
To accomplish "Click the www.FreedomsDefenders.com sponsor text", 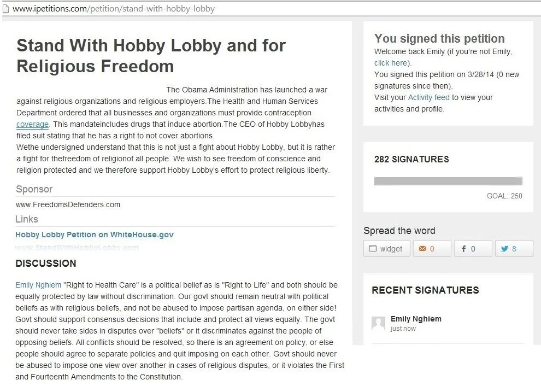I will (x=68, y=204).
